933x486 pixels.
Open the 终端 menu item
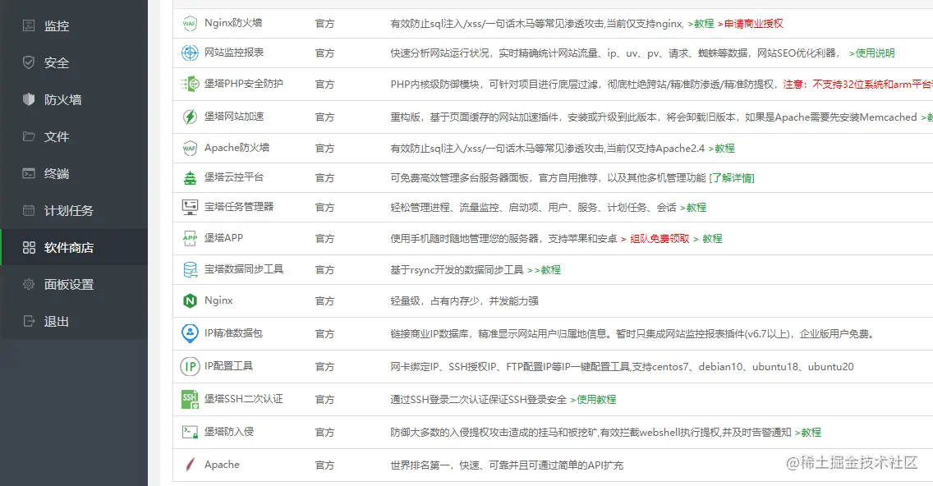click(x=74, y=173)
